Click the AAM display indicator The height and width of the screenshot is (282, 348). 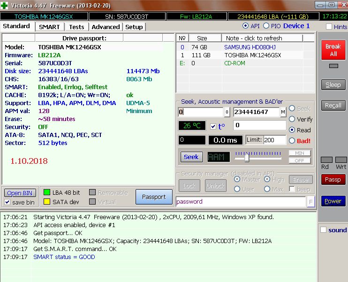click(219, 157)
